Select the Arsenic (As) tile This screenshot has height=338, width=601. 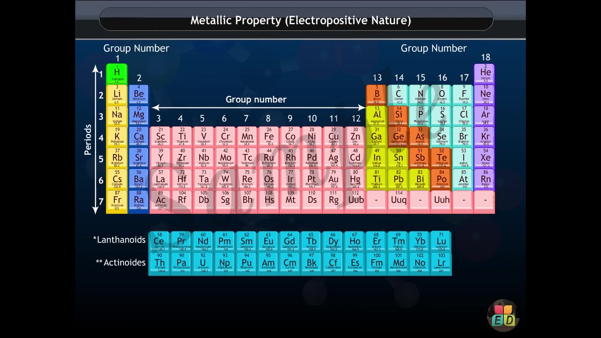pyautogui.click(x=420, y=137)
